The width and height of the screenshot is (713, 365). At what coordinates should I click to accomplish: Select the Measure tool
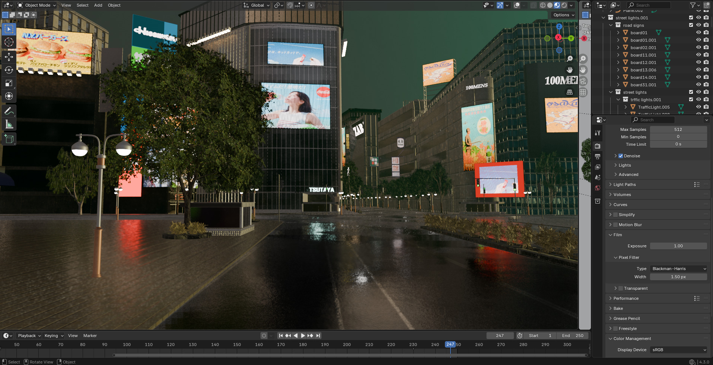coord(9,124)
